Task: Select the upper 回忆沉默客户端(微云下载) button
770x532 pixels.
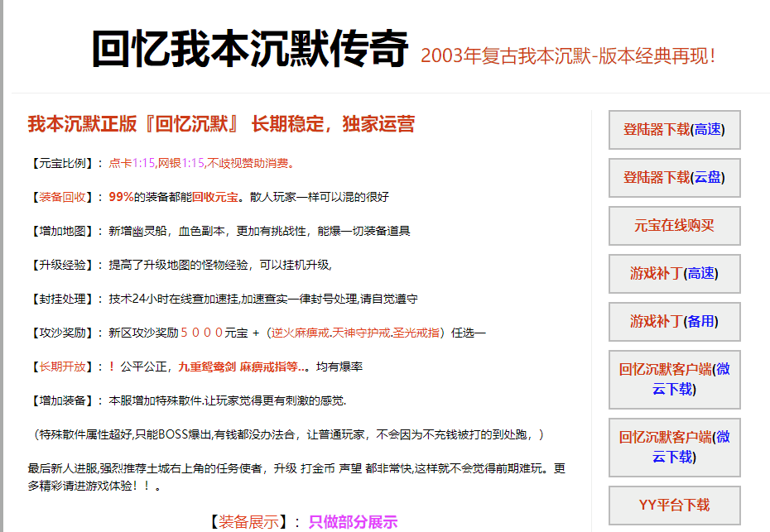Action: click(x=674, y=380)
